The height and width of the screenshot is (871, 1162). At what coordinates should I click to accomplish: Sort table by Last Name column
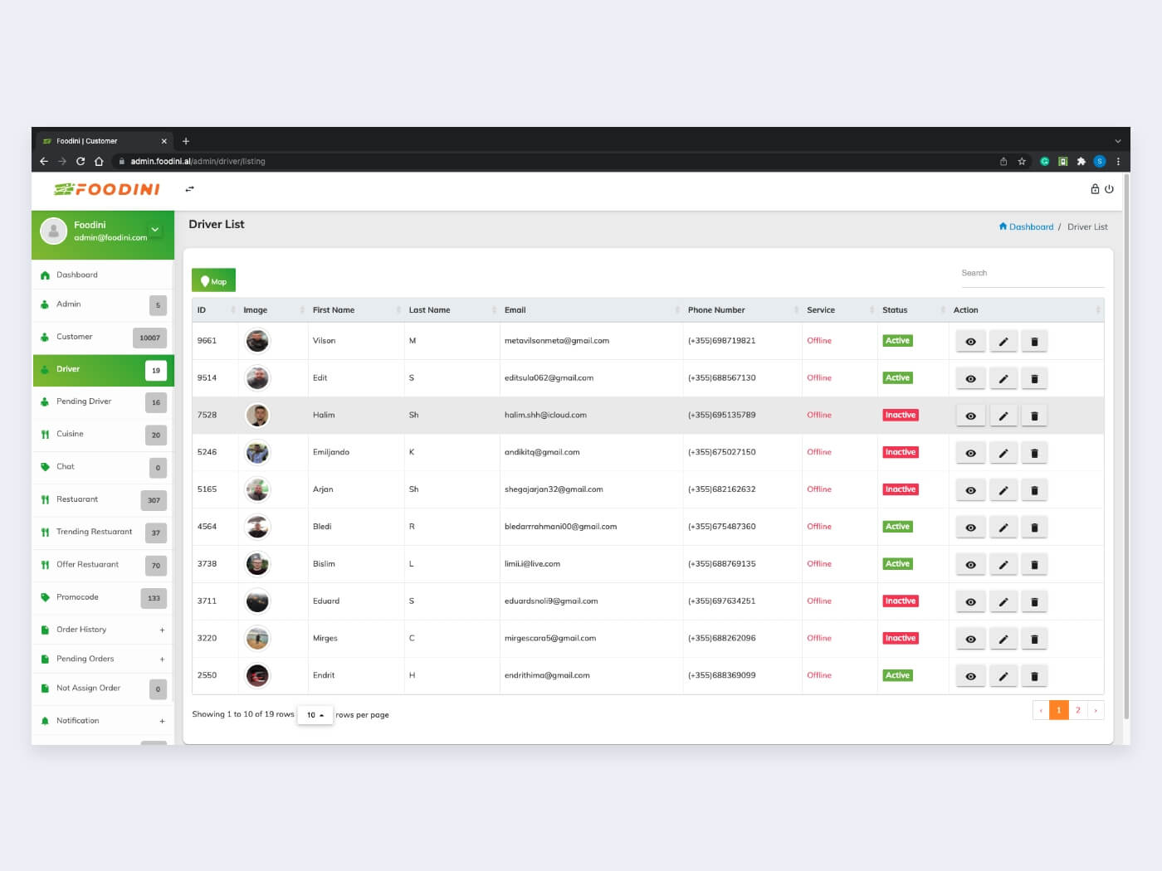[452, 310]
